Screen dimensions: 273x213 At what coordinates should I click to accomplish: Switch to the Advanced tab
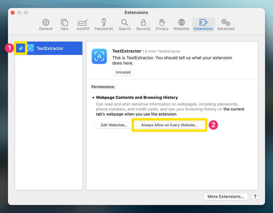click(x=226, y=23)
